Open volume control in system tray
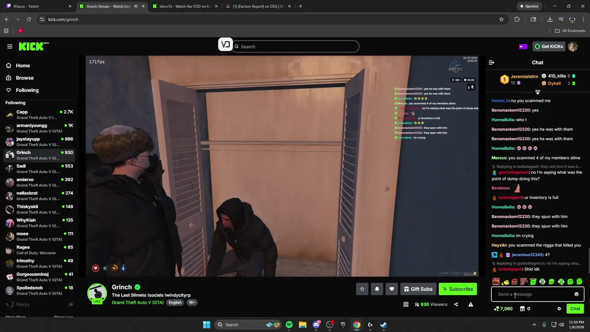 561,325
